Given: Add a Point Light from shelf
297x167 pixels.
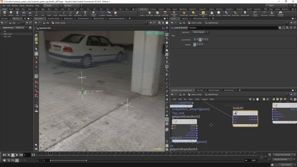Looking at the screenshot, I should click(149, 13).
